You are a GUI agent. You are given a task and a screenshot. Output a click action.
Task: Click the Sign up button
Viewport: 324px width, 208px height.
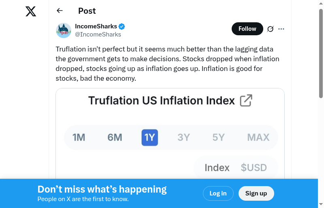point(256,193)
